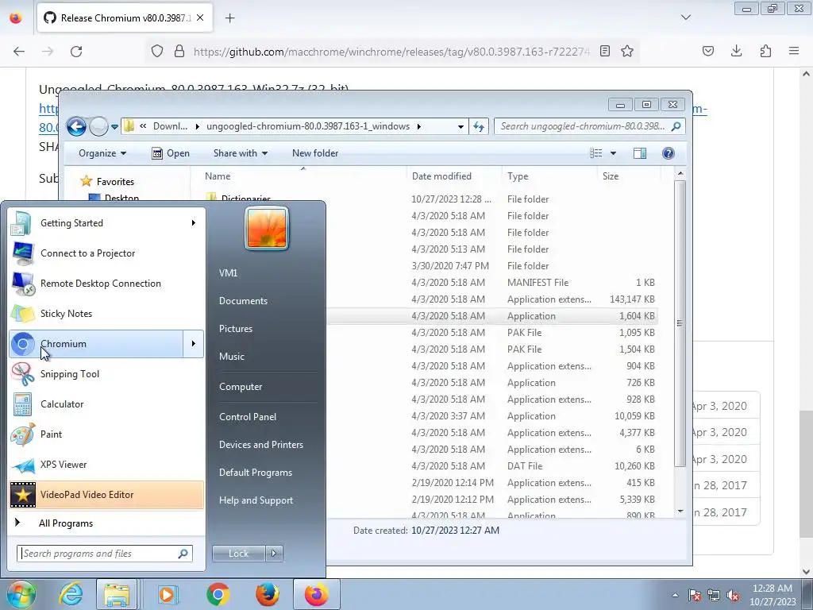
Task: Open Internet Explorer from taskbar
Action: 71,594
